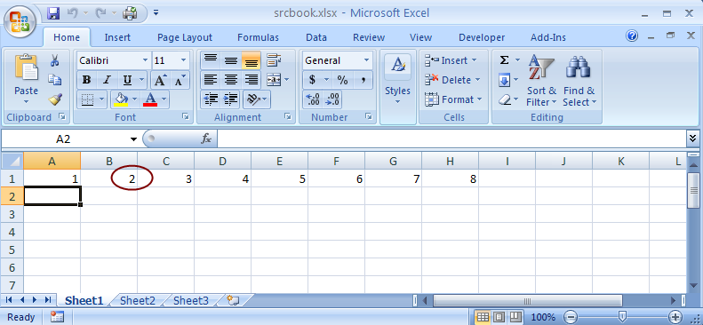This screenshot has width=703, height=325.
Task: Click the Wrap Text icon
Action: [x=273, y=60]
